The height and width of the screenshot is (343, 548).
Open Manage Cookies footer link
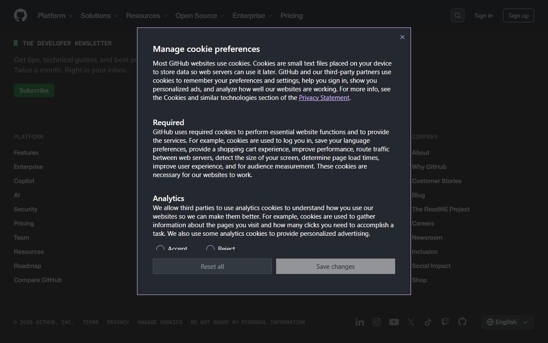(160, 322)
